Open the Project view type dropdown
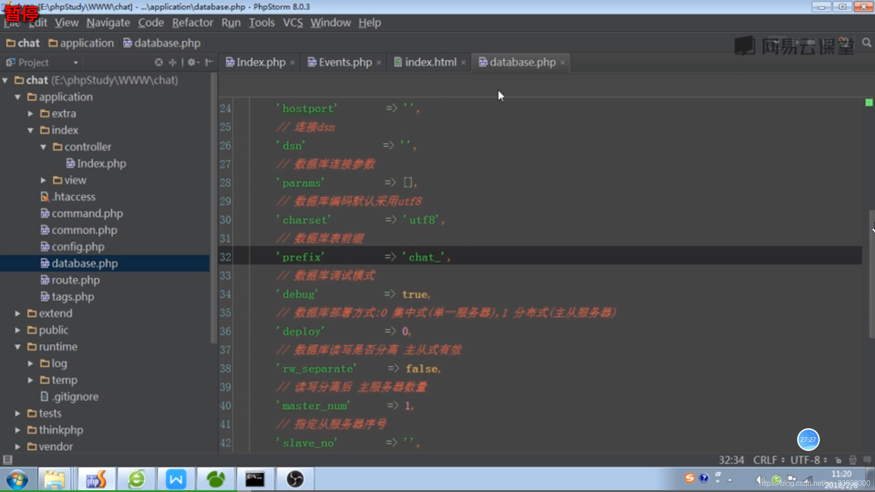 [76, 62]
